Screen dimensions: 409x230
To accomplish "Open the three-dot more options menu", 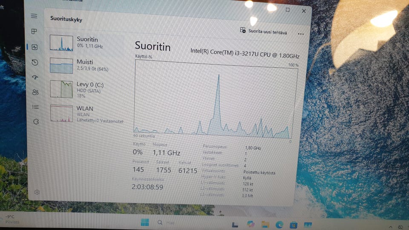I will click(x=300, y=34).
